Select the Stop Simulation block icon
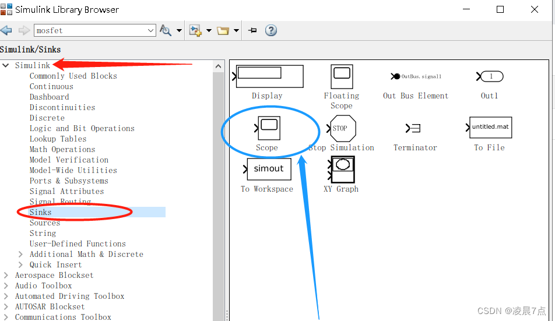This screenshot has width=555, height=321. tap(341, 128)
